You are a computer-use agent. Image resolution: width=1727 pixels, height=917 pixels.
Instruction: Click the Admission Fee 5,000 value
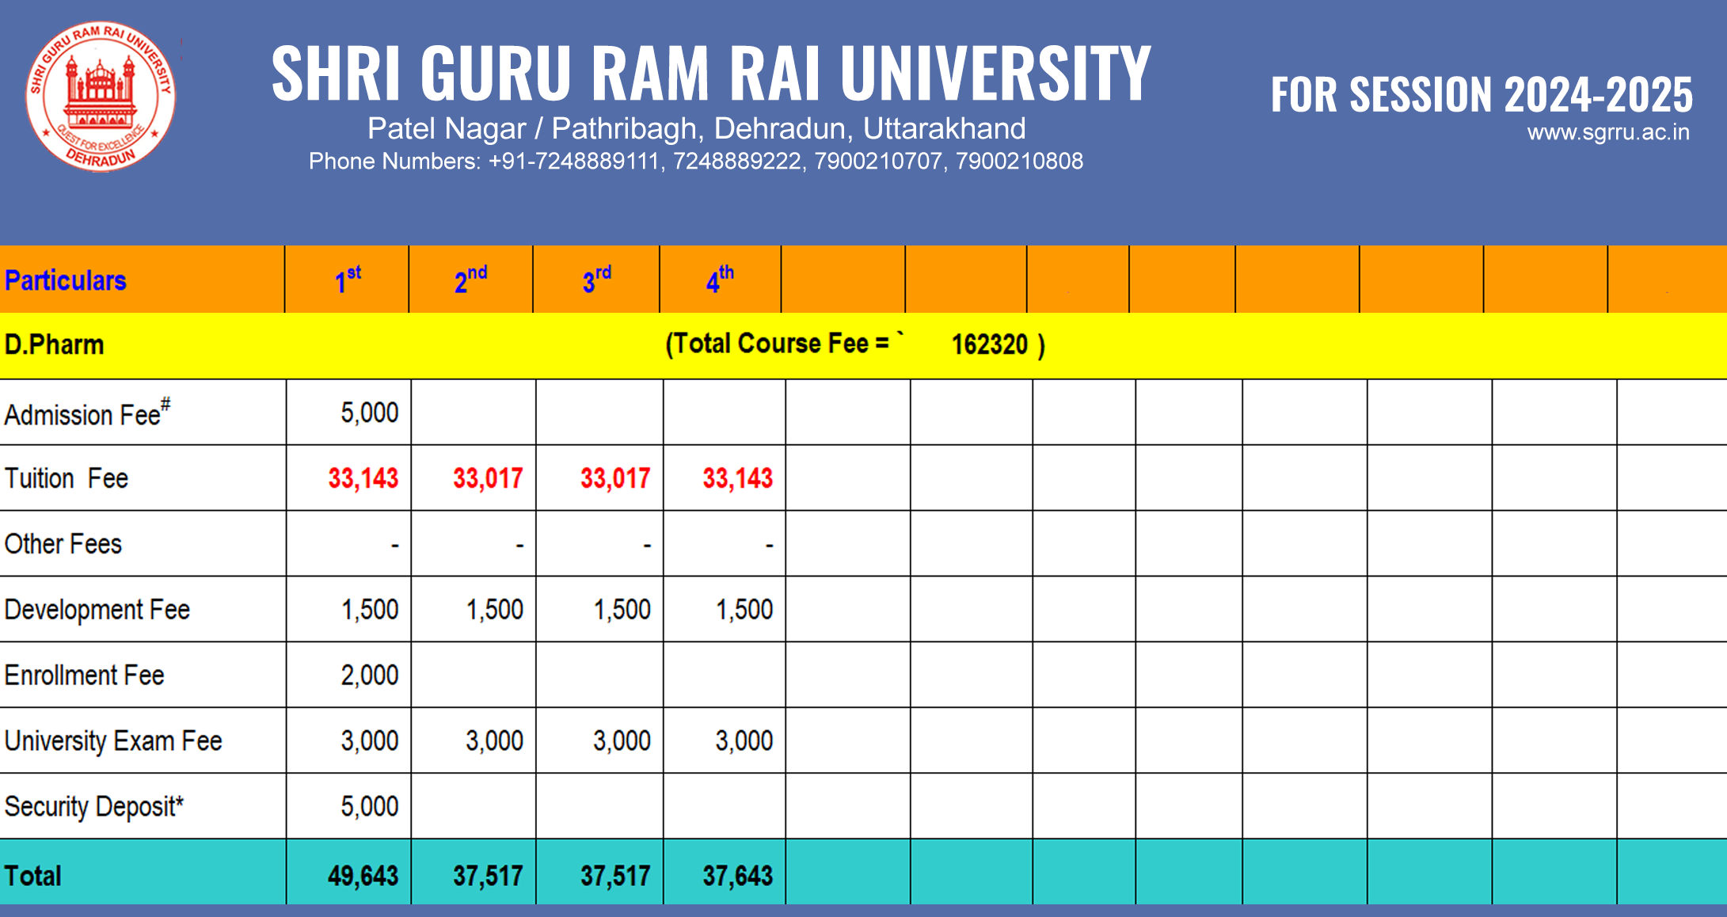(x=370, y=413)
